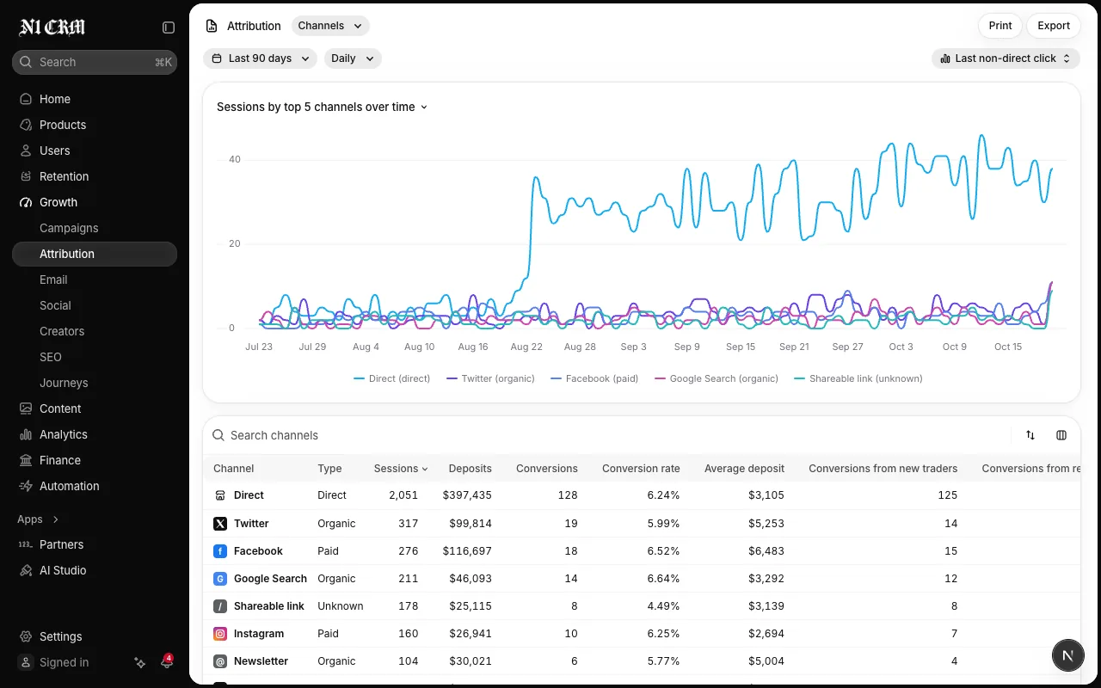Click the sidebar Search box
Viewport: 1101px width, 688px height.
(x=95, y=62)
